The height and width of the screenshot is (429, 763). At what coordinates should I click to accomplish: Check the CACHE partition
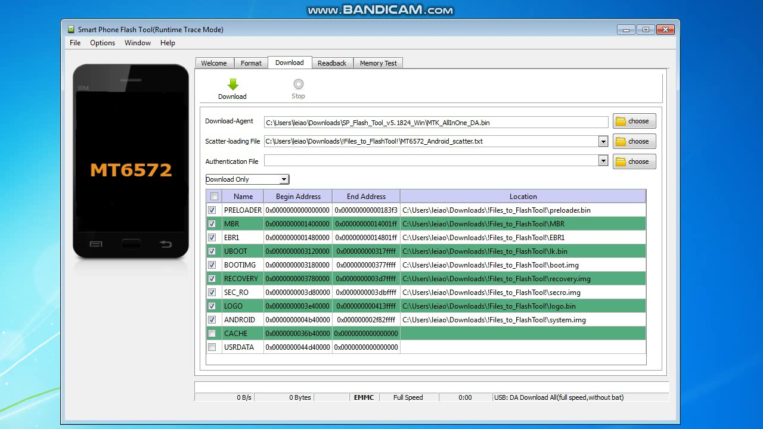[x=212, y=334]
